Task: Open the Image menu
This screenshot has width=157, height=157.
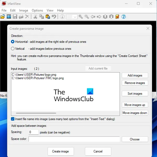Action: pos(24,10)
